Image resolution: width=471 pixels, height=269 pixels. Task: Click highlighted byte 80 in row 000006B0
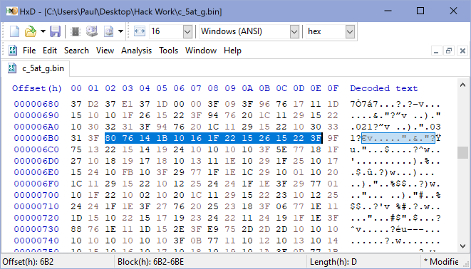[x=110, y=138]
